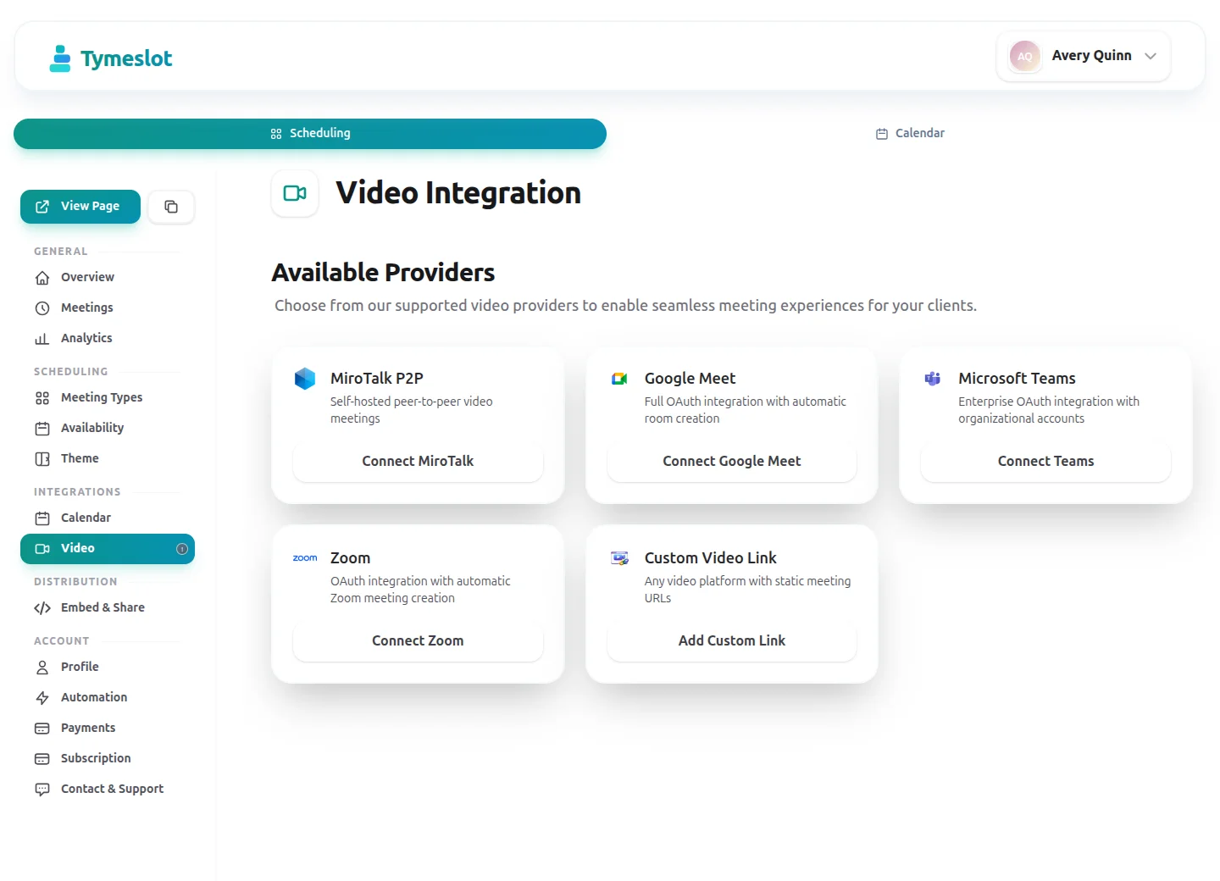Click the top Calendar tab icon

[882, 134]
